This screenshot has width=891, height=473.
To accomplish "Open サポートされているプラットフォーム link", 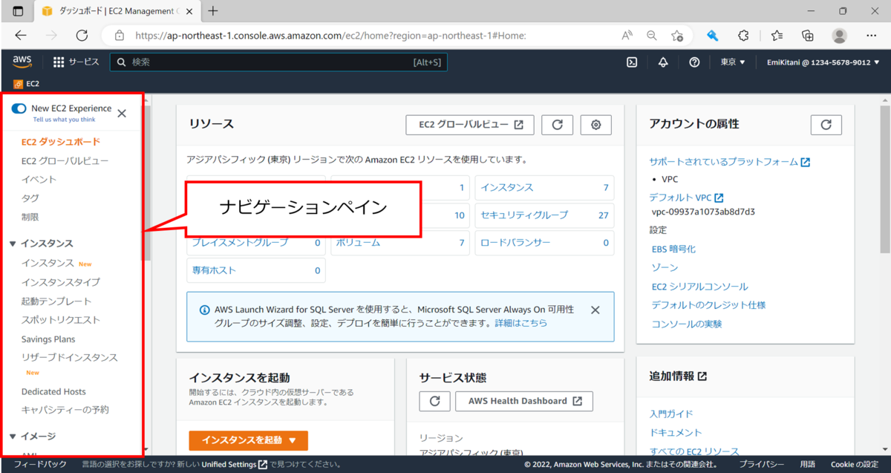I will click(x=729, y=162).
